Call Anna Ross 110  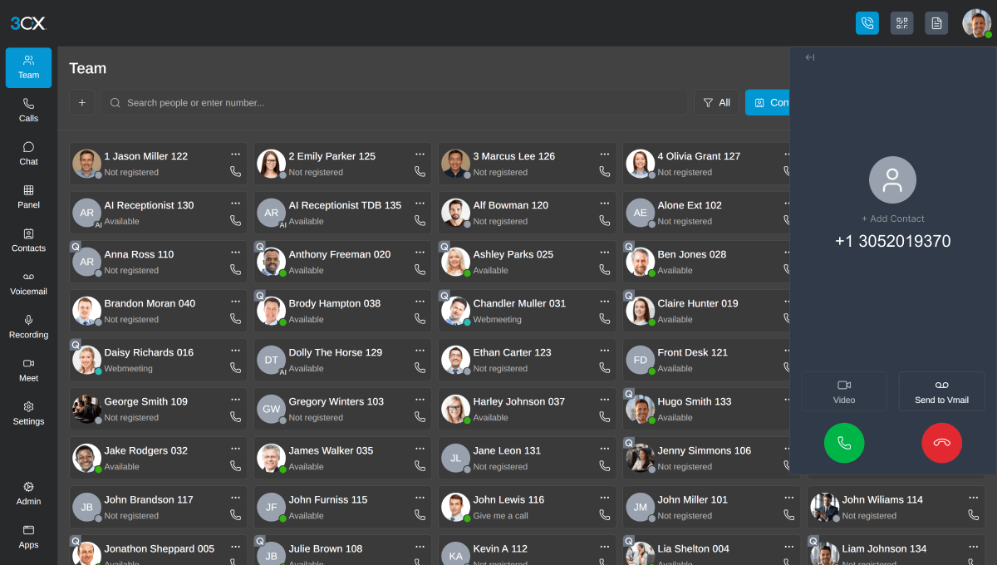[235, 270]
